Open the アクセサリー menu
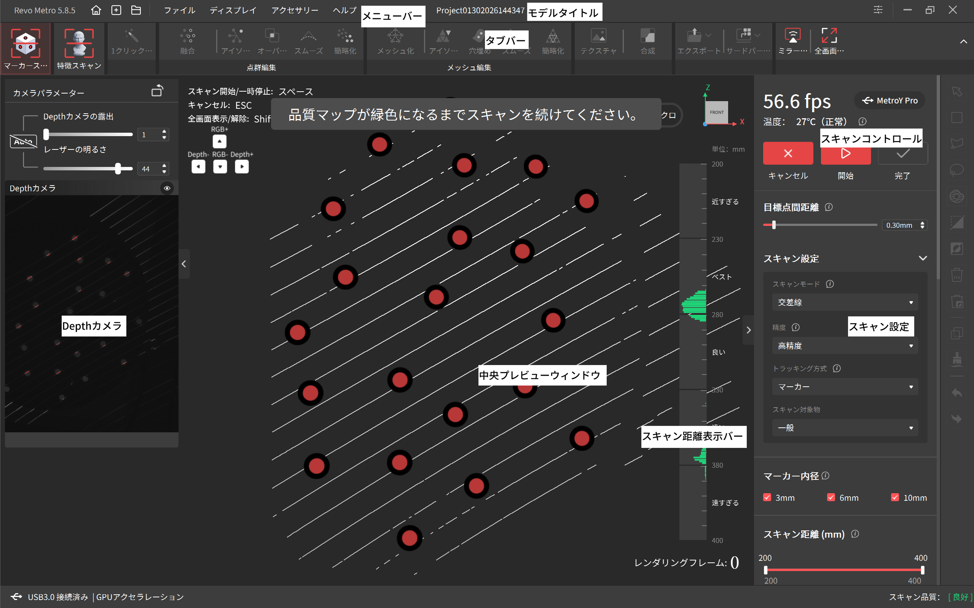Screen dimensions: 974x608 click(x=295, y=10)
